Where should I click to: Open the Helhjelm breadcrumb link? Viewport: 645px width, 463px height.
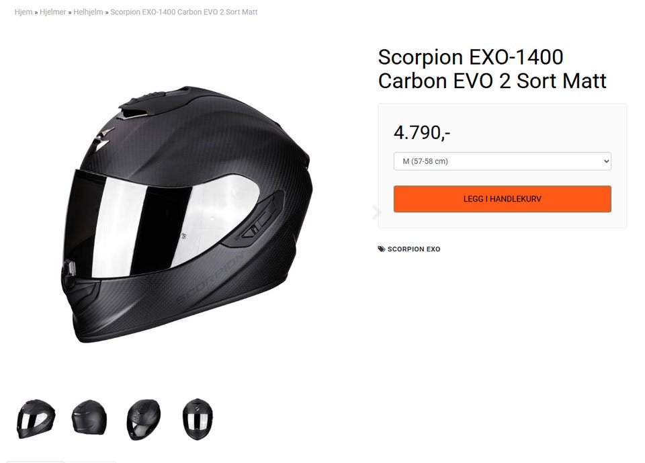tap(88, 12)
